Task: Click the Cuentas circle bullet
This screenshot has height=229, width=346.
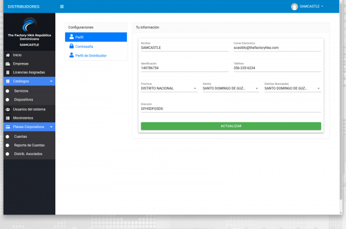Action: point(7,137)
